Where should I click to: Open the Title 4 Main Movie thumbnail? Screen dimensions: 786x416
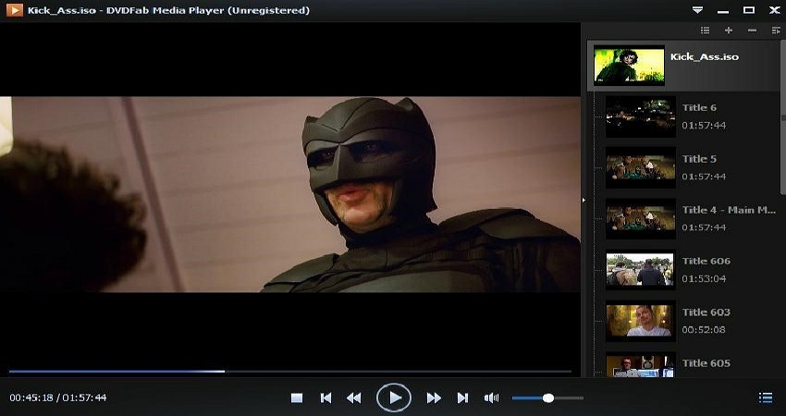coord(640,219)
